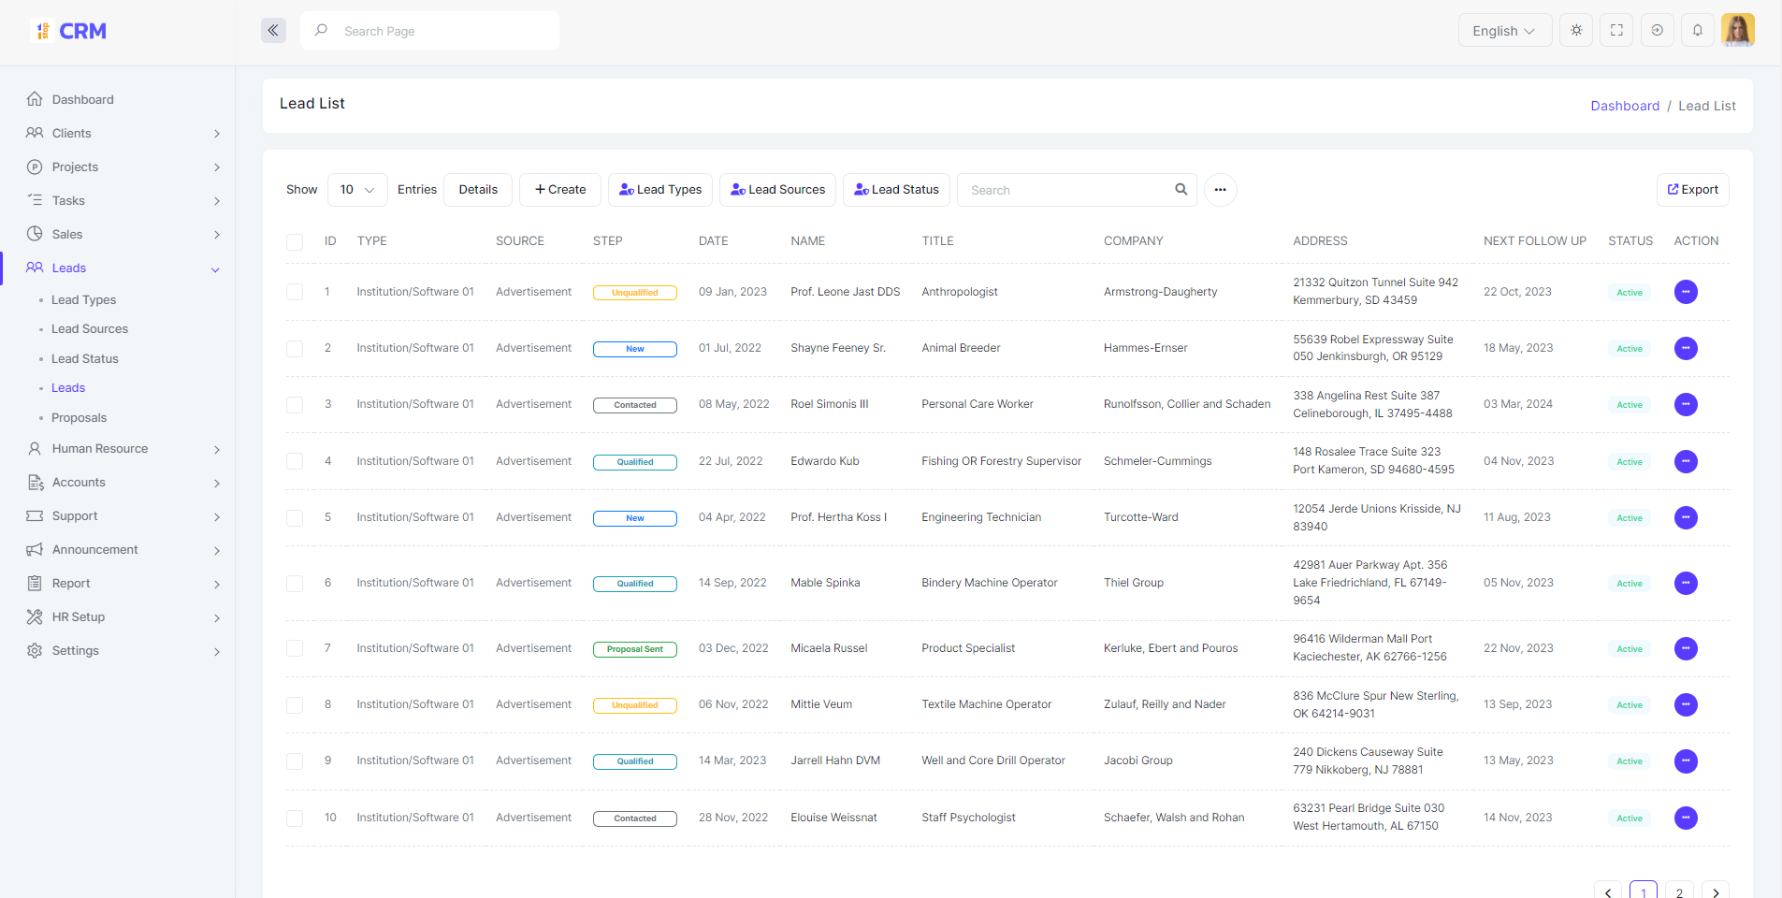Open action menu for Prof. Hertha Koss I

[1686, 517]
